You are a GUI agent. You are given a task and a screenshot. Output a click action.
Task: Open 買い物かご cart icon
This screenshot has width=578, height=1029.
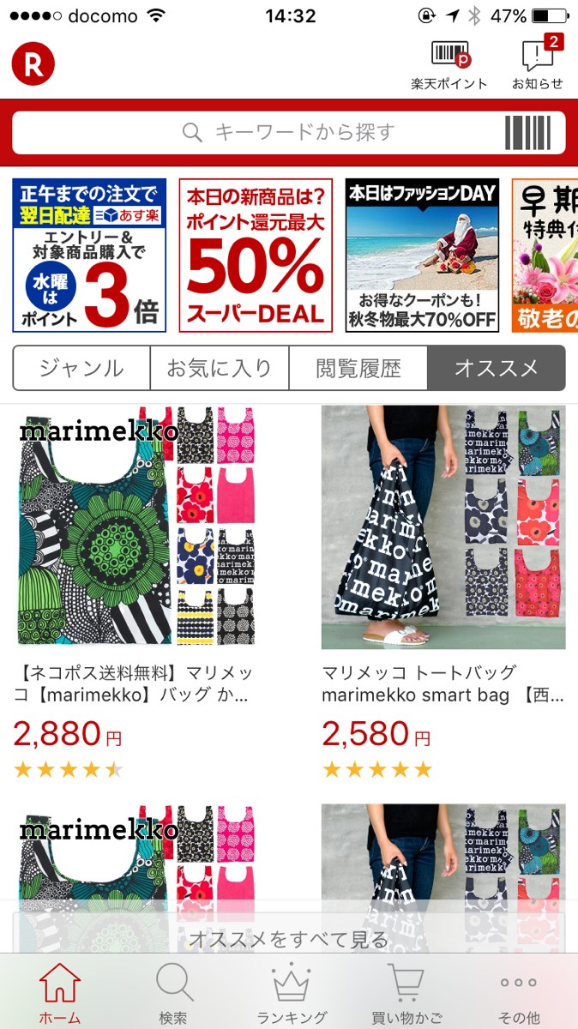coord(406,993)
